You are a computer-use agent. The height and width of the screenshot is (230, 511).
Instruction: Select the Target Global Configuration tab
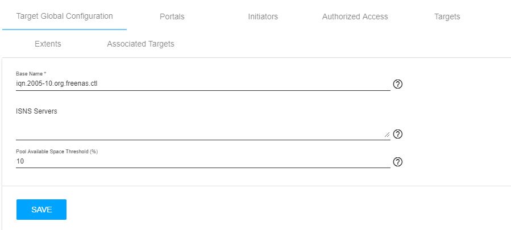tap(65, 16)
